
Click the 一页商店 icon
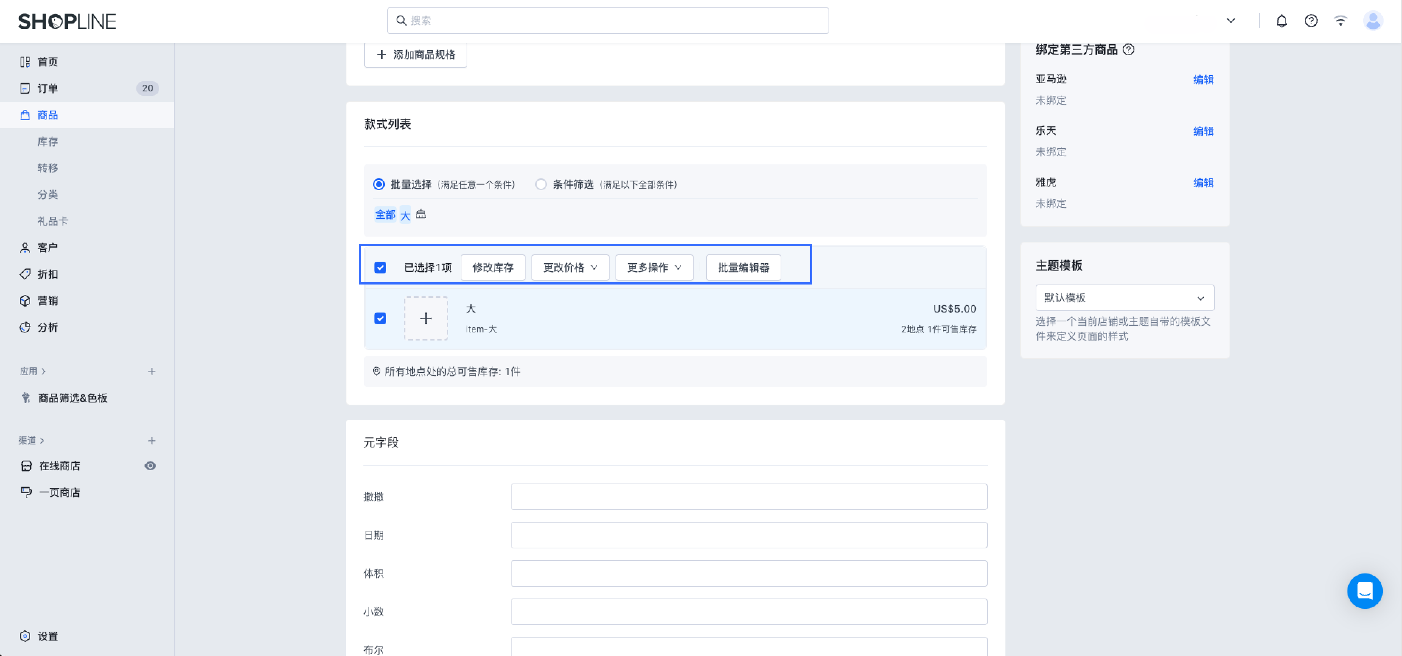click(26, 492)
